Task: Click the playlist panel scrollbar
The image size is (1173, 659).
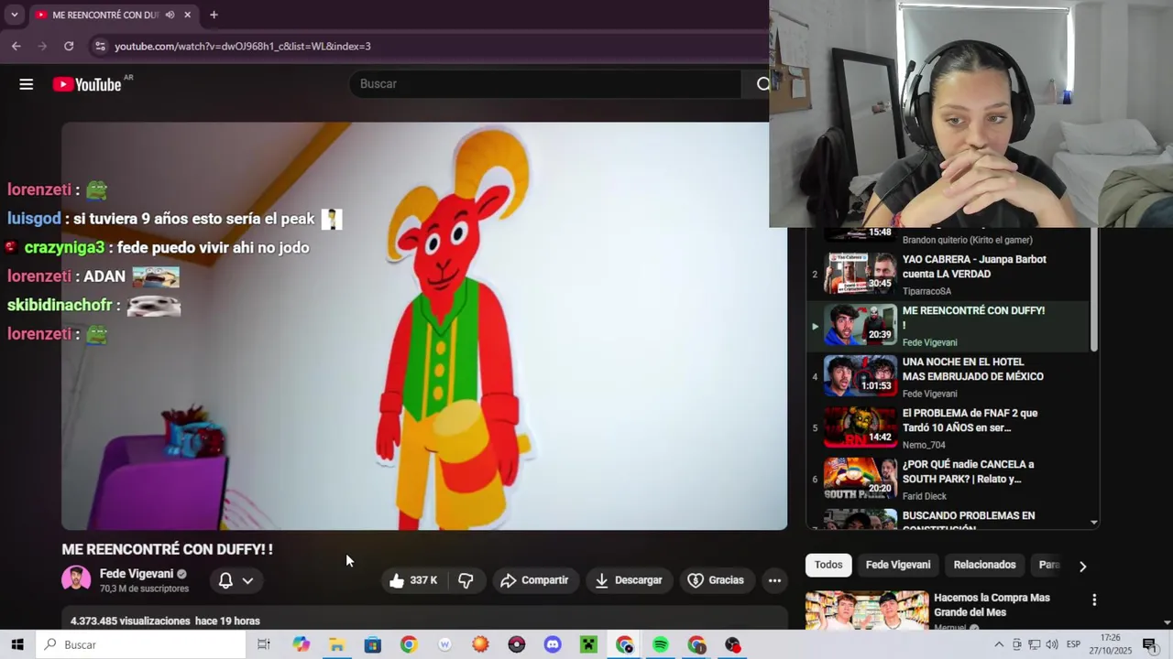Action: click(1093, 290)
